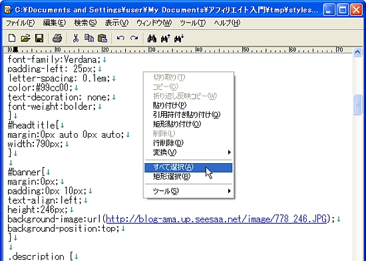Redo with the right curved arrow icon
The image size is (366, 261).
[134, 38]
